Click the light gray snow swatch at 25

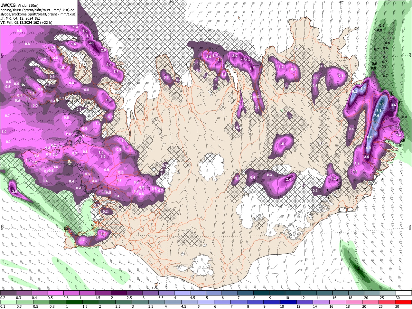pyautogui.click(x=388, y=293)
